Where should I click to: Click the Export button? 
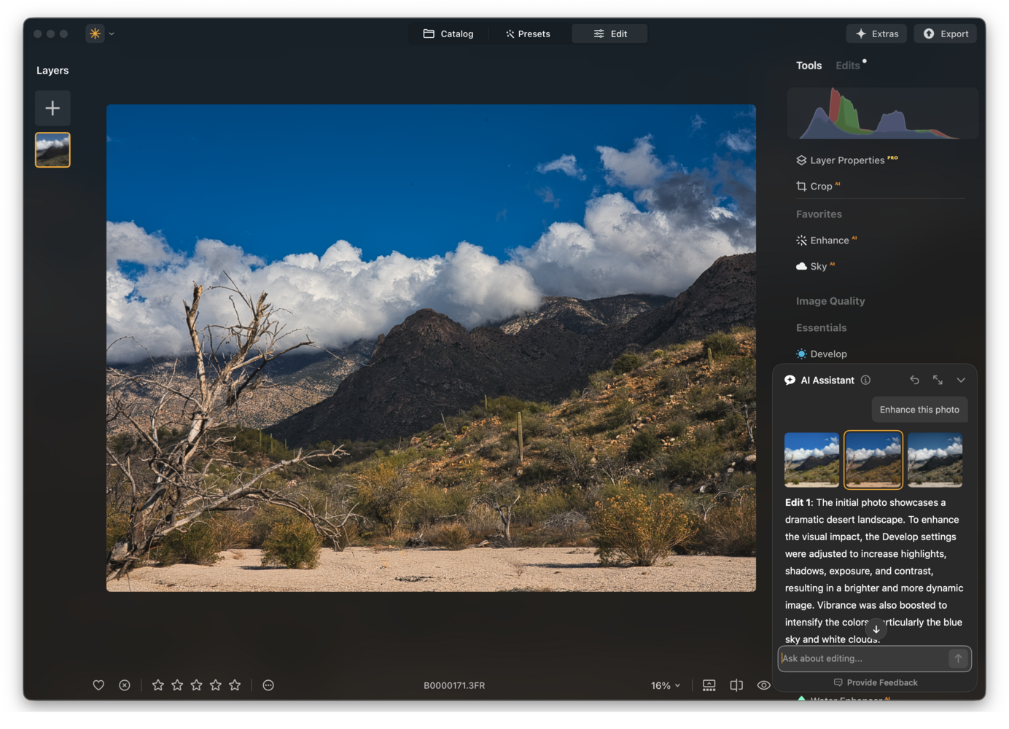(x=946, y=34)
